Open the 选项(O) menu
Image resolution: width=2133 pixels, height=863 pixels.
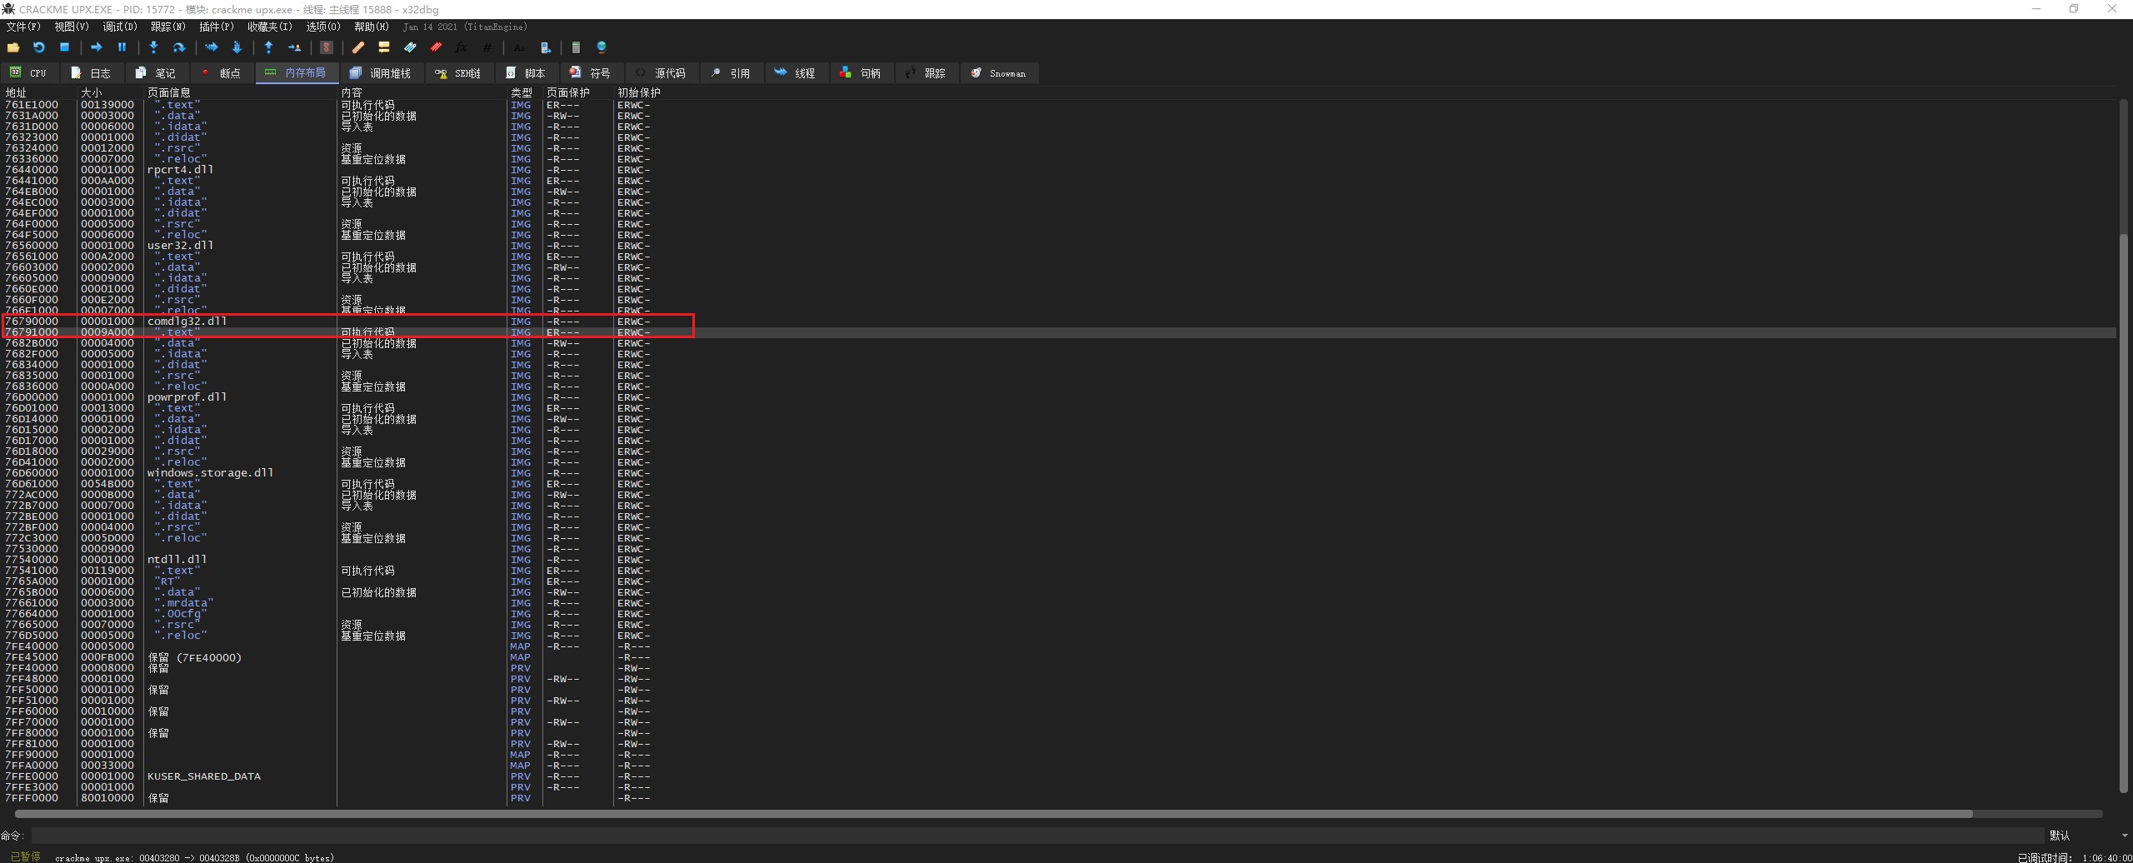click(x=323, y=27)
